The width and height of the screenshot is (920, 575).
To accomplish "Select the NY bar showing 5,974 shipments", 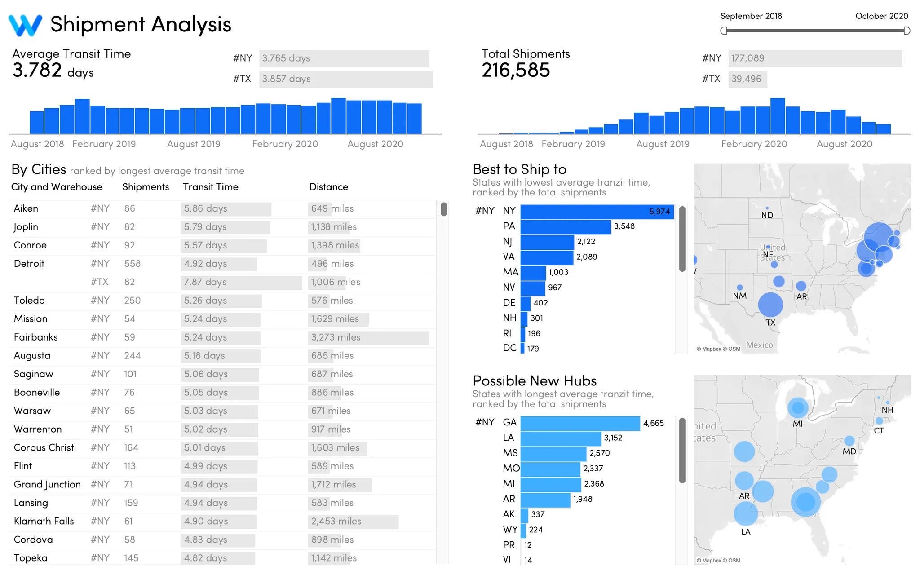I will [597, 212].
